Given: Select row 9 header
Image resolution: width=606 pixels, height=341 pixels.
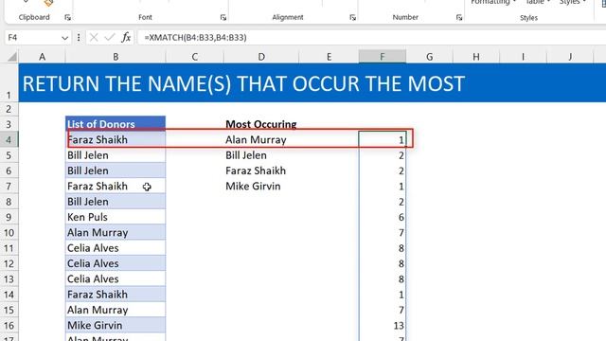Looking at the screenshot, I should point(9,217).
